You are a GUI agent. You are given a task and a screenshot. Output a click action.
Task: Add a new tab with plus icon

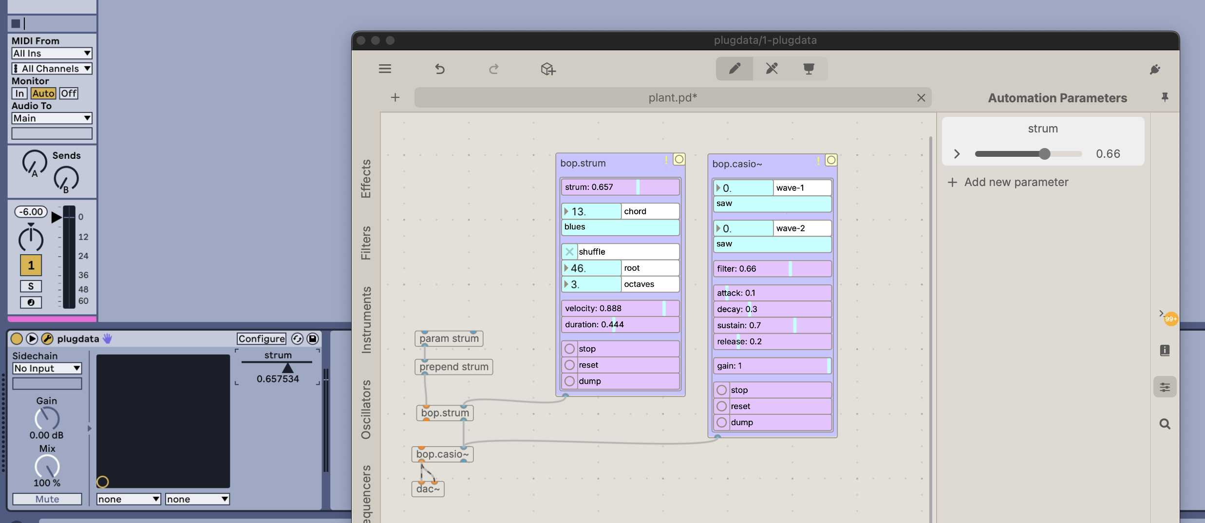(395, 97)
